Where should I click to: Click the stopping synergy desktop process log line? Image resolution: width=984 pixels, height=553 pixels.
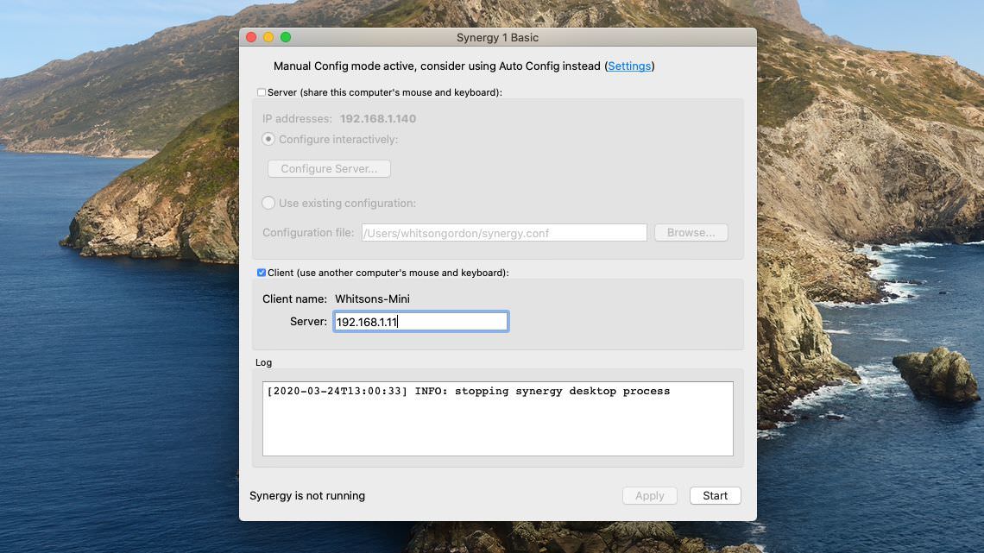pos(468,391)
